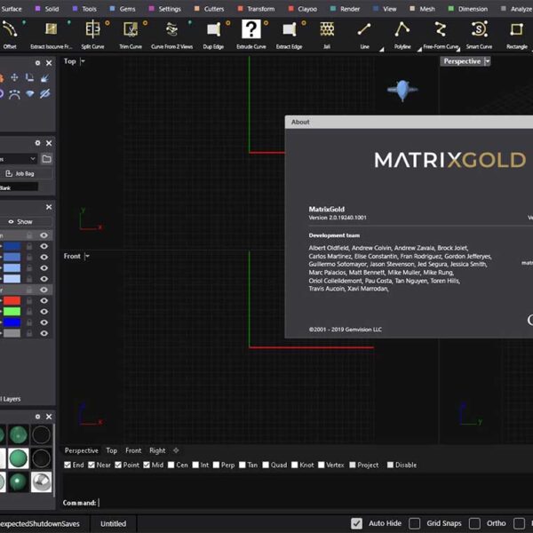Enable the Vertex object snap
Image resolution: width=533 pixels, height=533 pixels.
click(x=321, y=465)
